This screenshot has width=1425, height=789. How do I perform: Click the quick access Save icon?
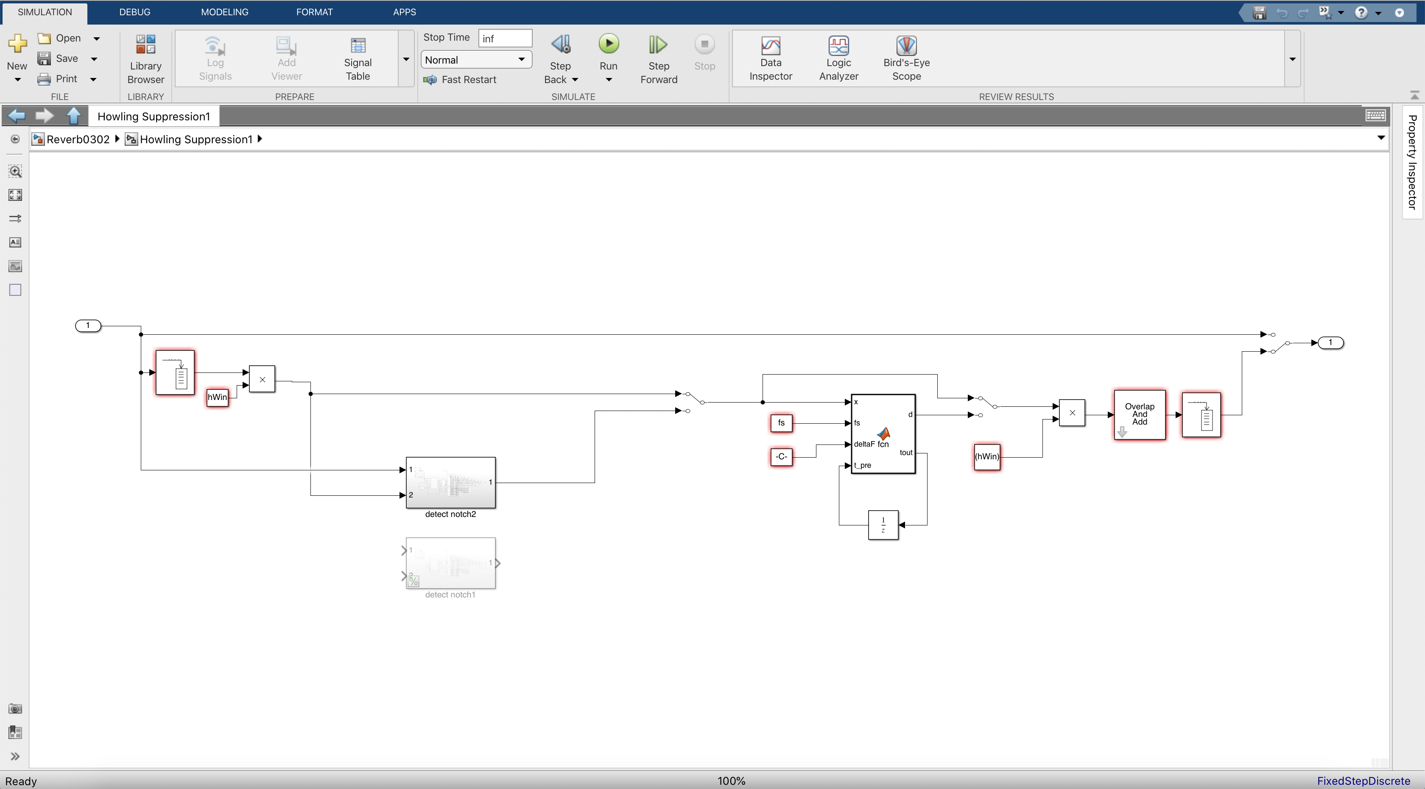pyautogui.click(x=1260, y=12)
